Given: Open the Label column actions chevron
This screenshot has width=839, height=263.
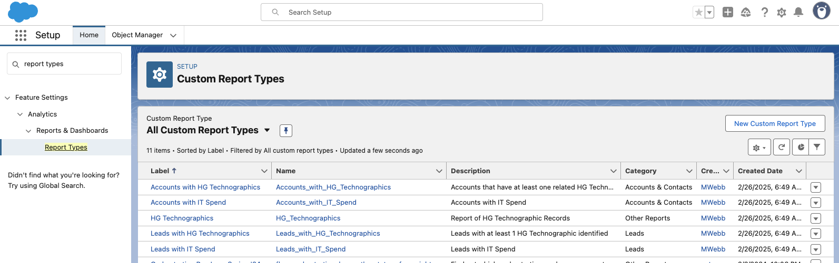Looking at the screenshot, I should 264,171.
